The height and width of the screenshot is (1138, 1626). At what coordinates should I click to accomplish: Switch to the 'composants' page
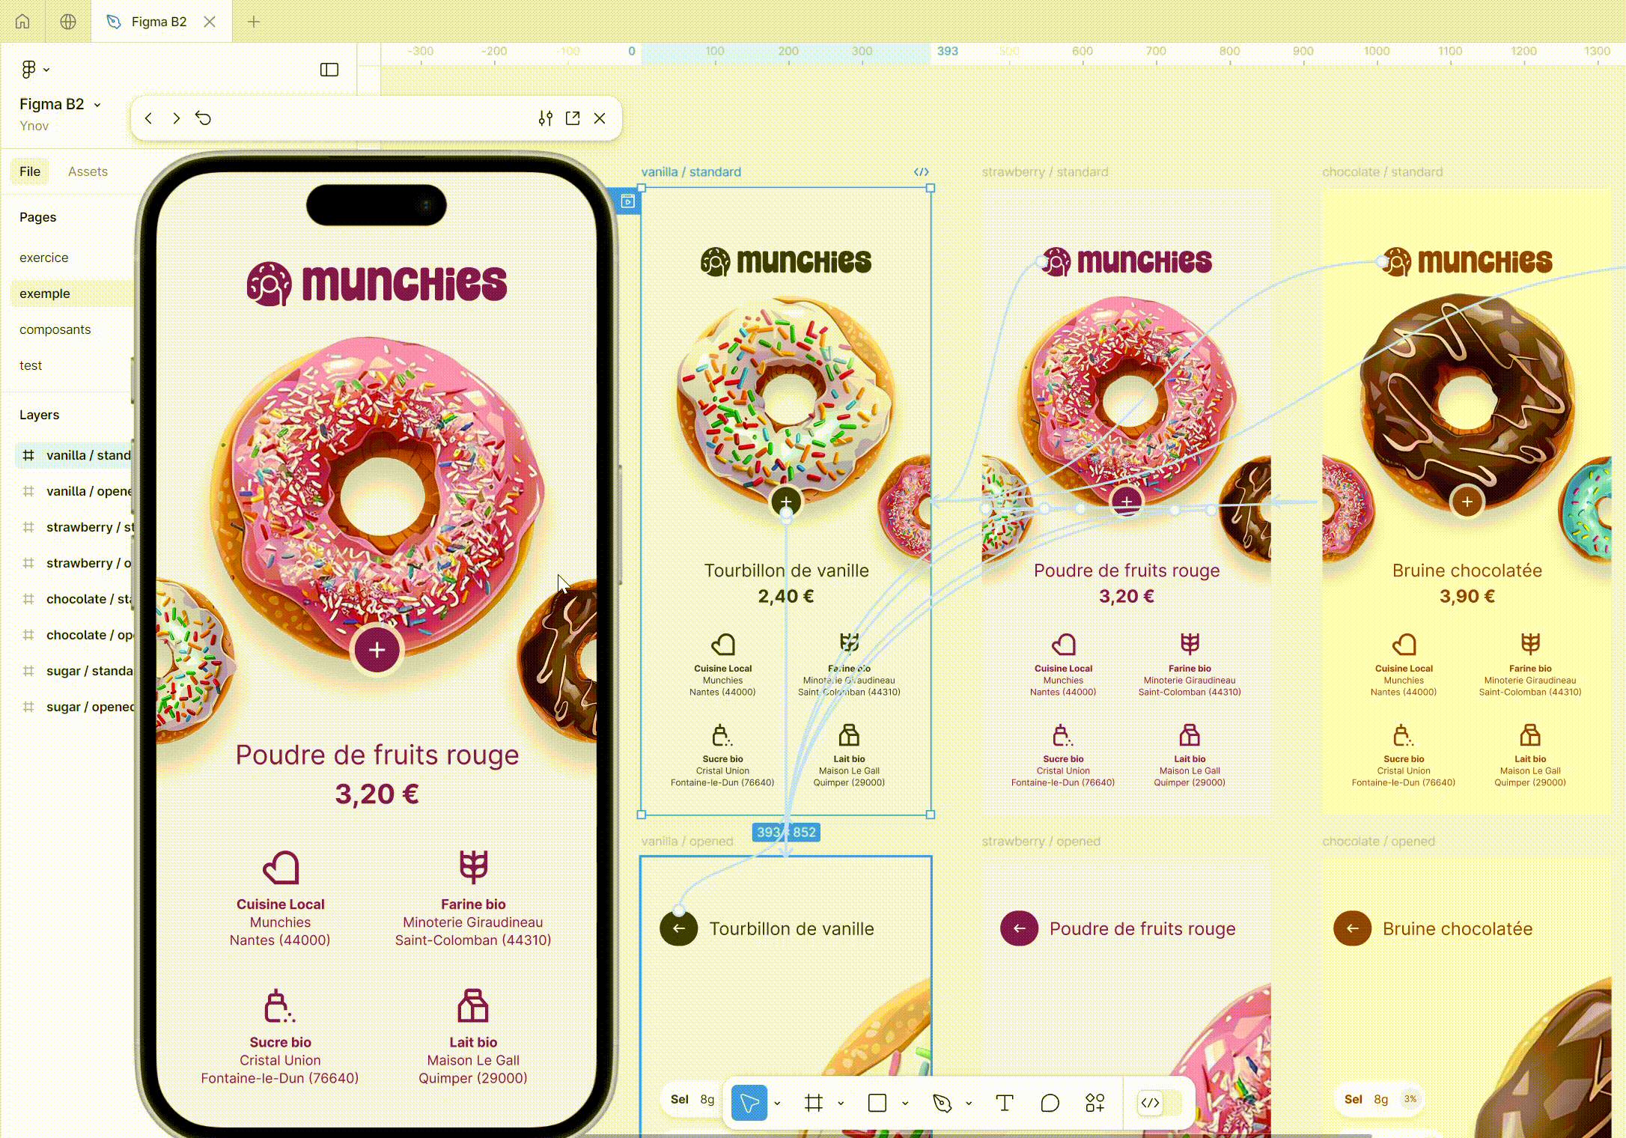(x=55, y=329)
